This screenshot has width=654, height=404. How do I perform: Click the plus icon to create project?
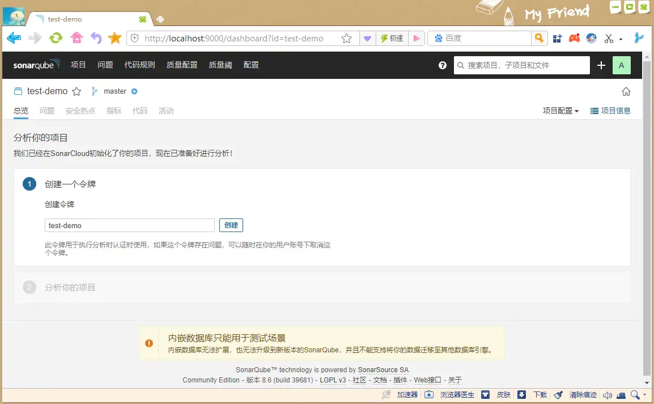pyautogui.click(x=601, y=65)
